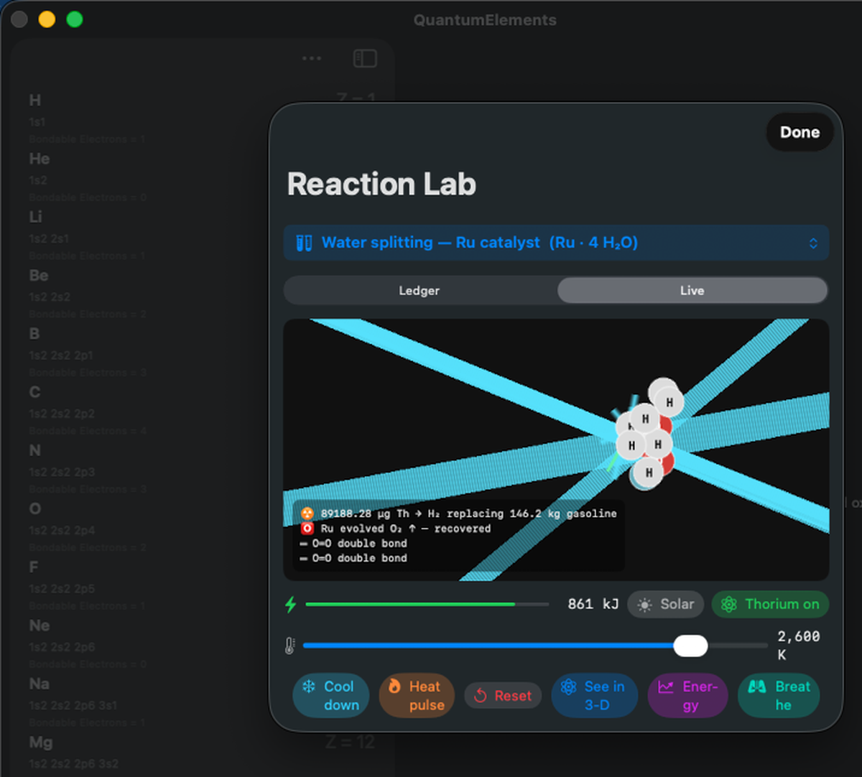Click the '2,600 K' temperature reading
This screenshot has height=777, width=862.
[x=798, y=646]
